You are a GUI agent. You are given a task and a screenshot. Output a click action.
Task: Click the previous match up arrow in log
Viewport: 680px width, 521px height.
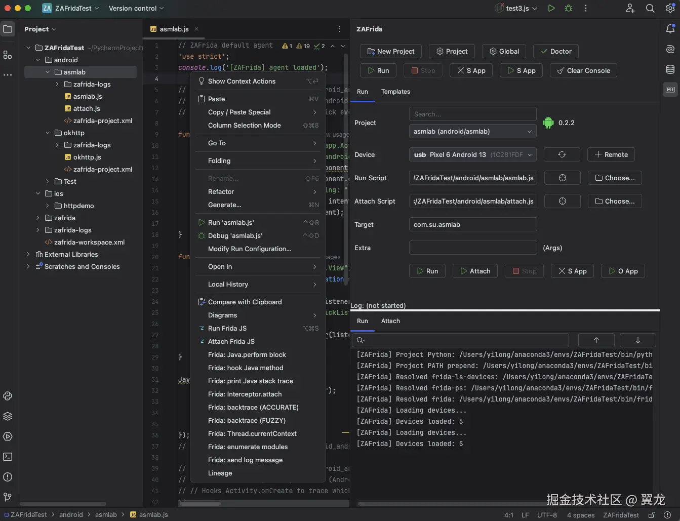596,340
